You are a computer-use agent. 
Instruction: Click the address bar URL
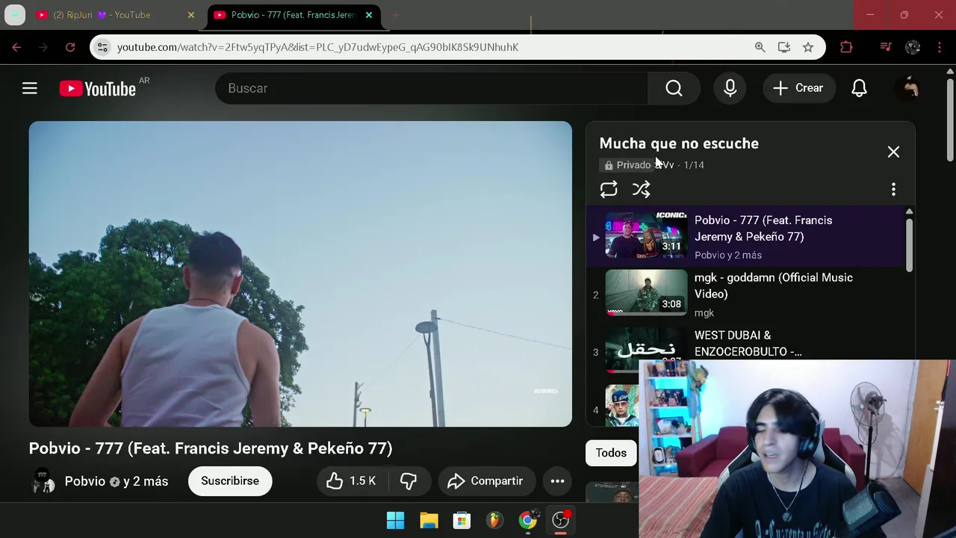pyautogui.click(x=317, y=47)
